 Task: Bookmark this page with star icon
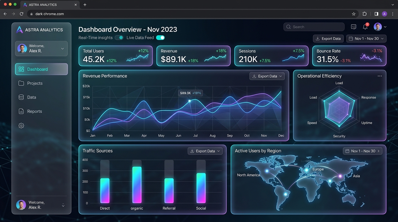353,14
